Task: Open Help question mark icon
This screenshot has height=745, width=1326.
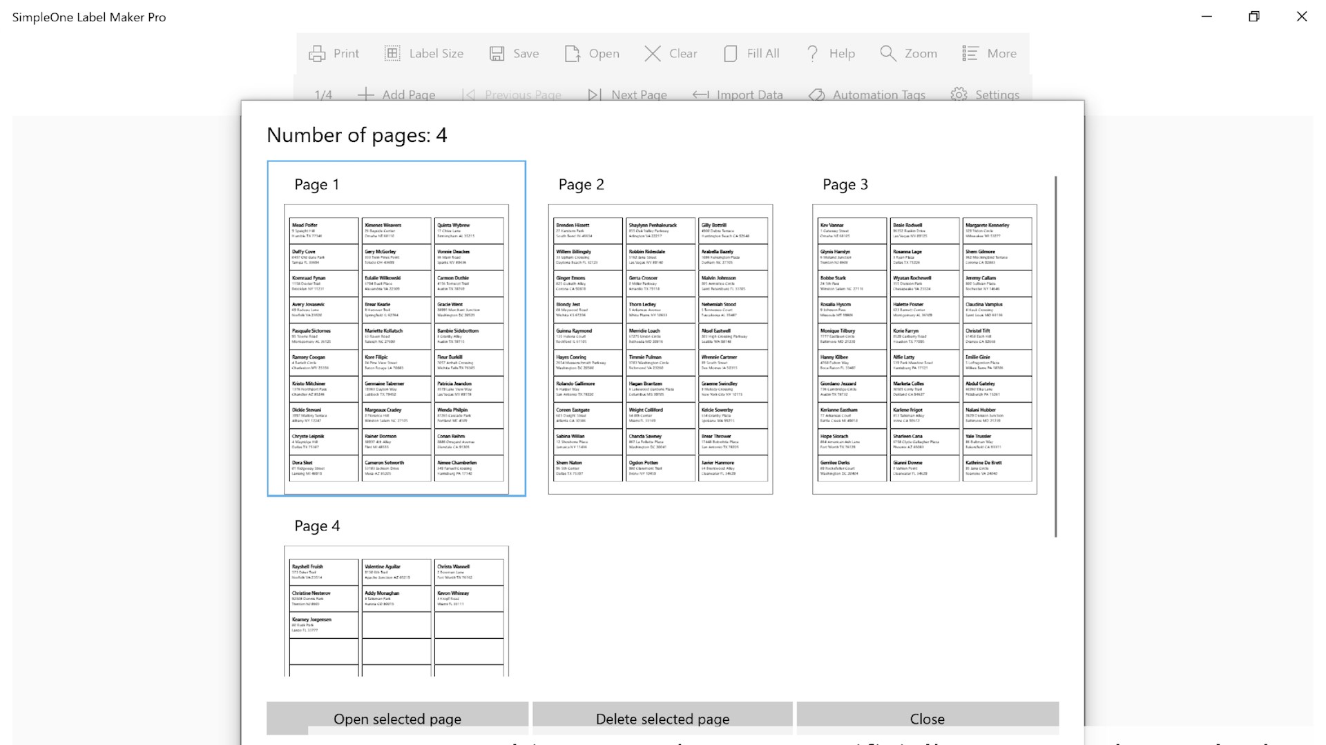Action: coord(813,54)
